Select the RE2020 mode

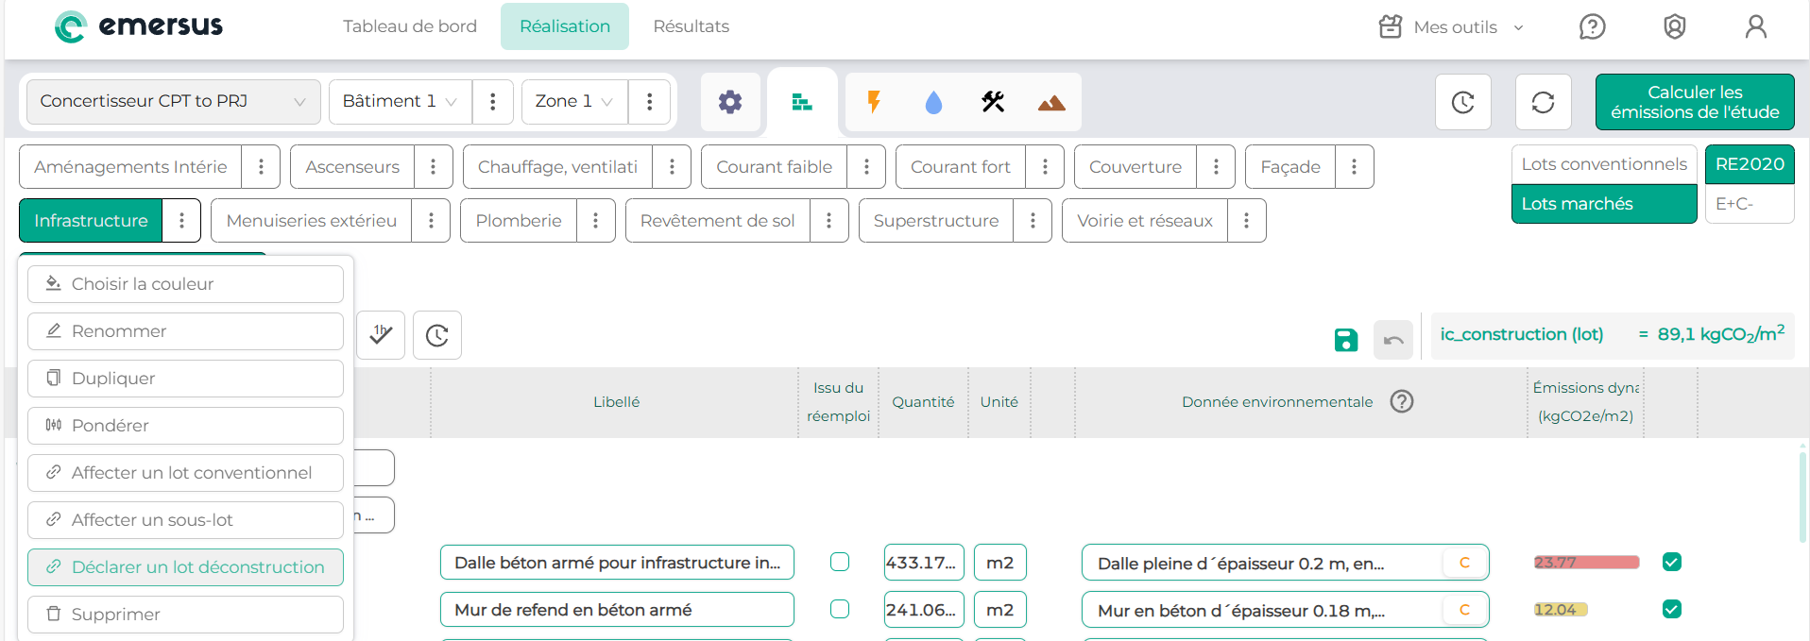click(1750, 164)
